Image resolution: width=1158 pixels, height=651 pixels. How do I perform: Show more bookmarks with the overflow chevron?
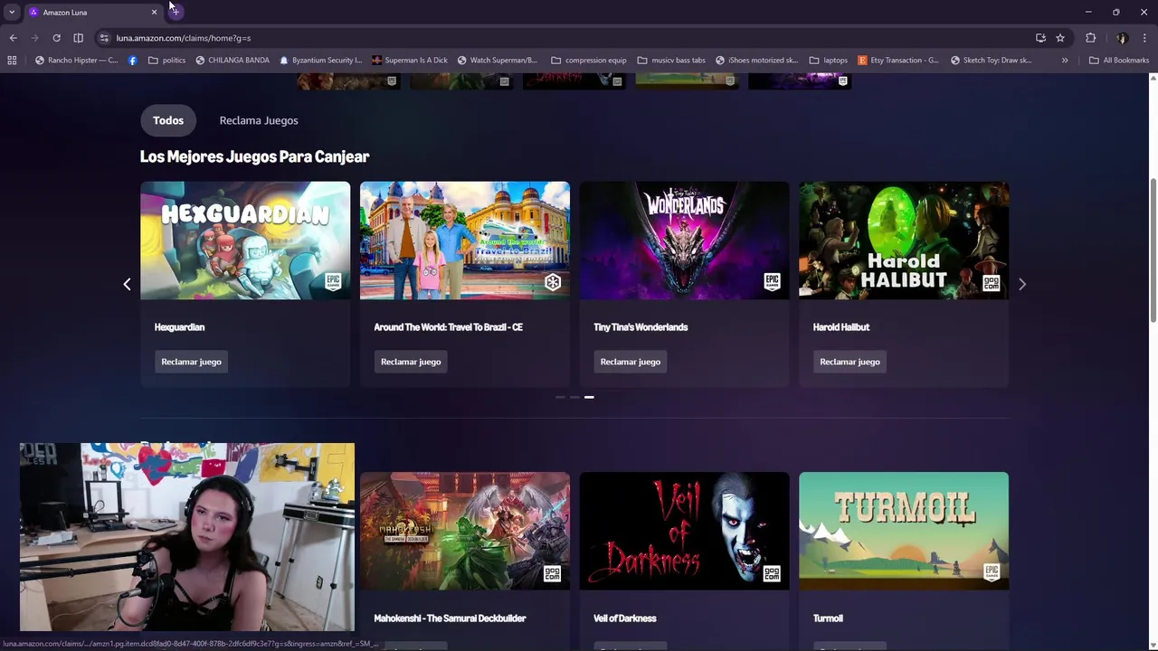coord(1065,61)
